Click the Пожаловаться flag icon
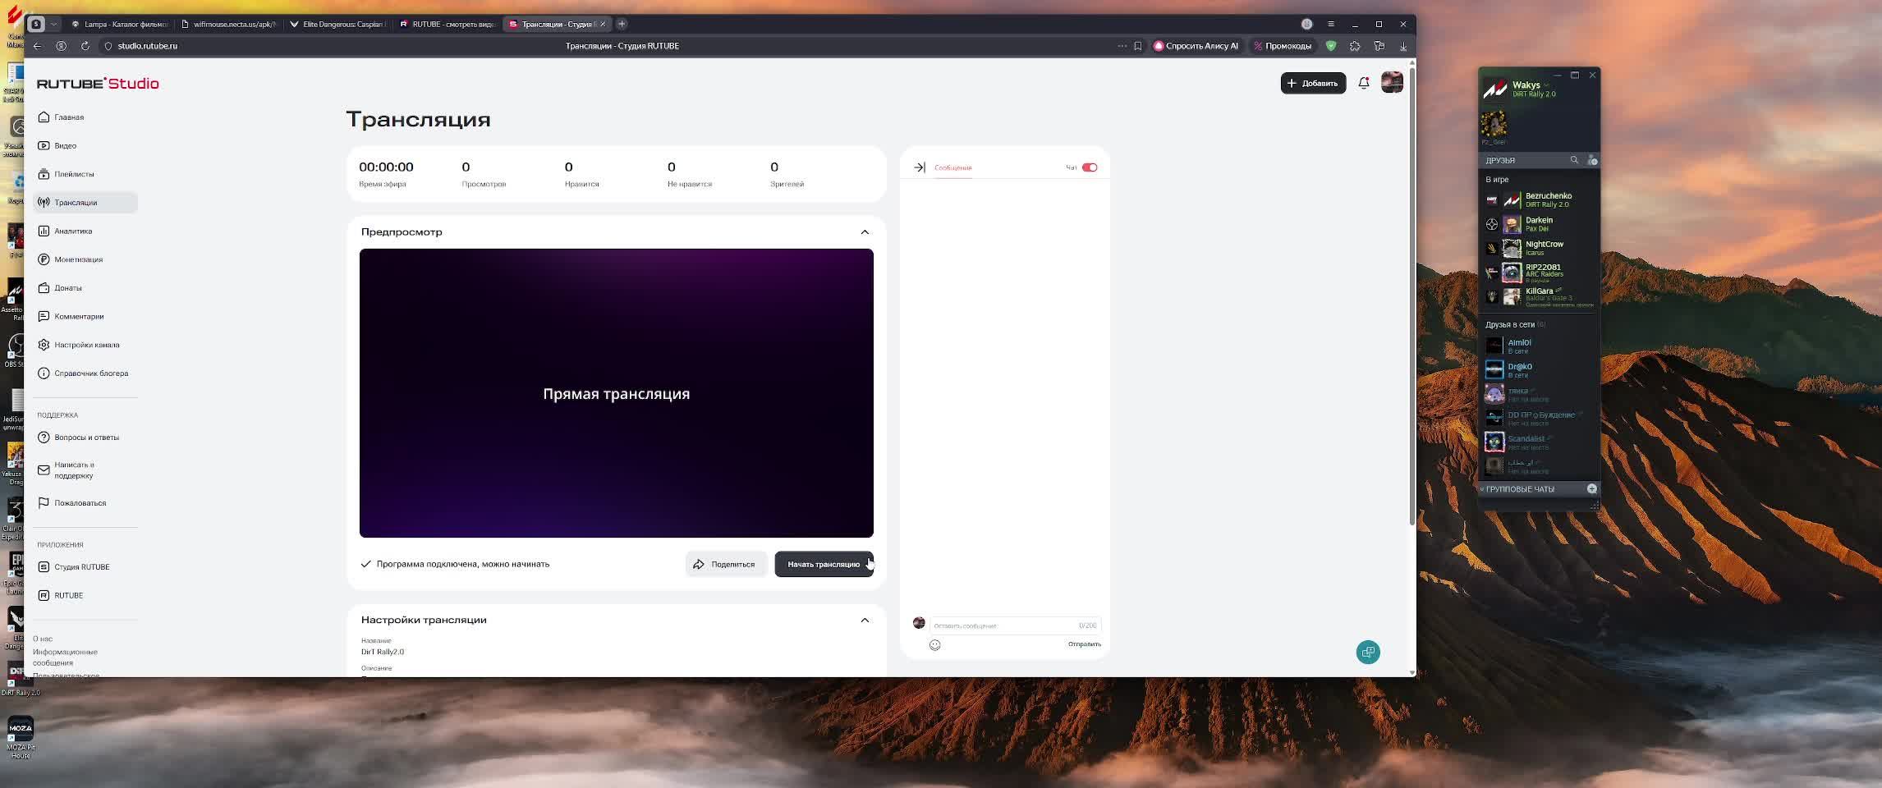The height and width of the screenshot is (788, 1882). coord(44,503)
